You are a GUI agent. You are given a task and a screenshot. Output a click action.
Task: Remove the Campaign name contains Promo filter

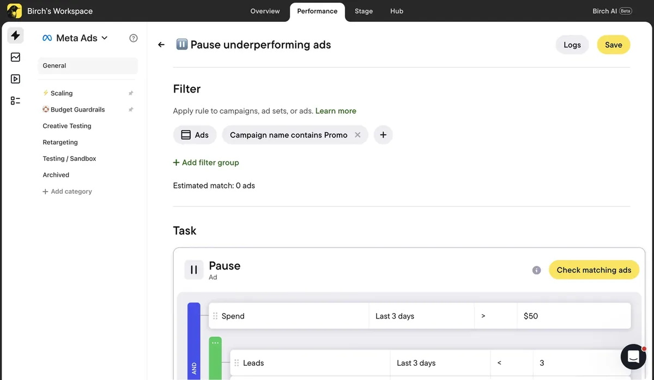point(358,135)
